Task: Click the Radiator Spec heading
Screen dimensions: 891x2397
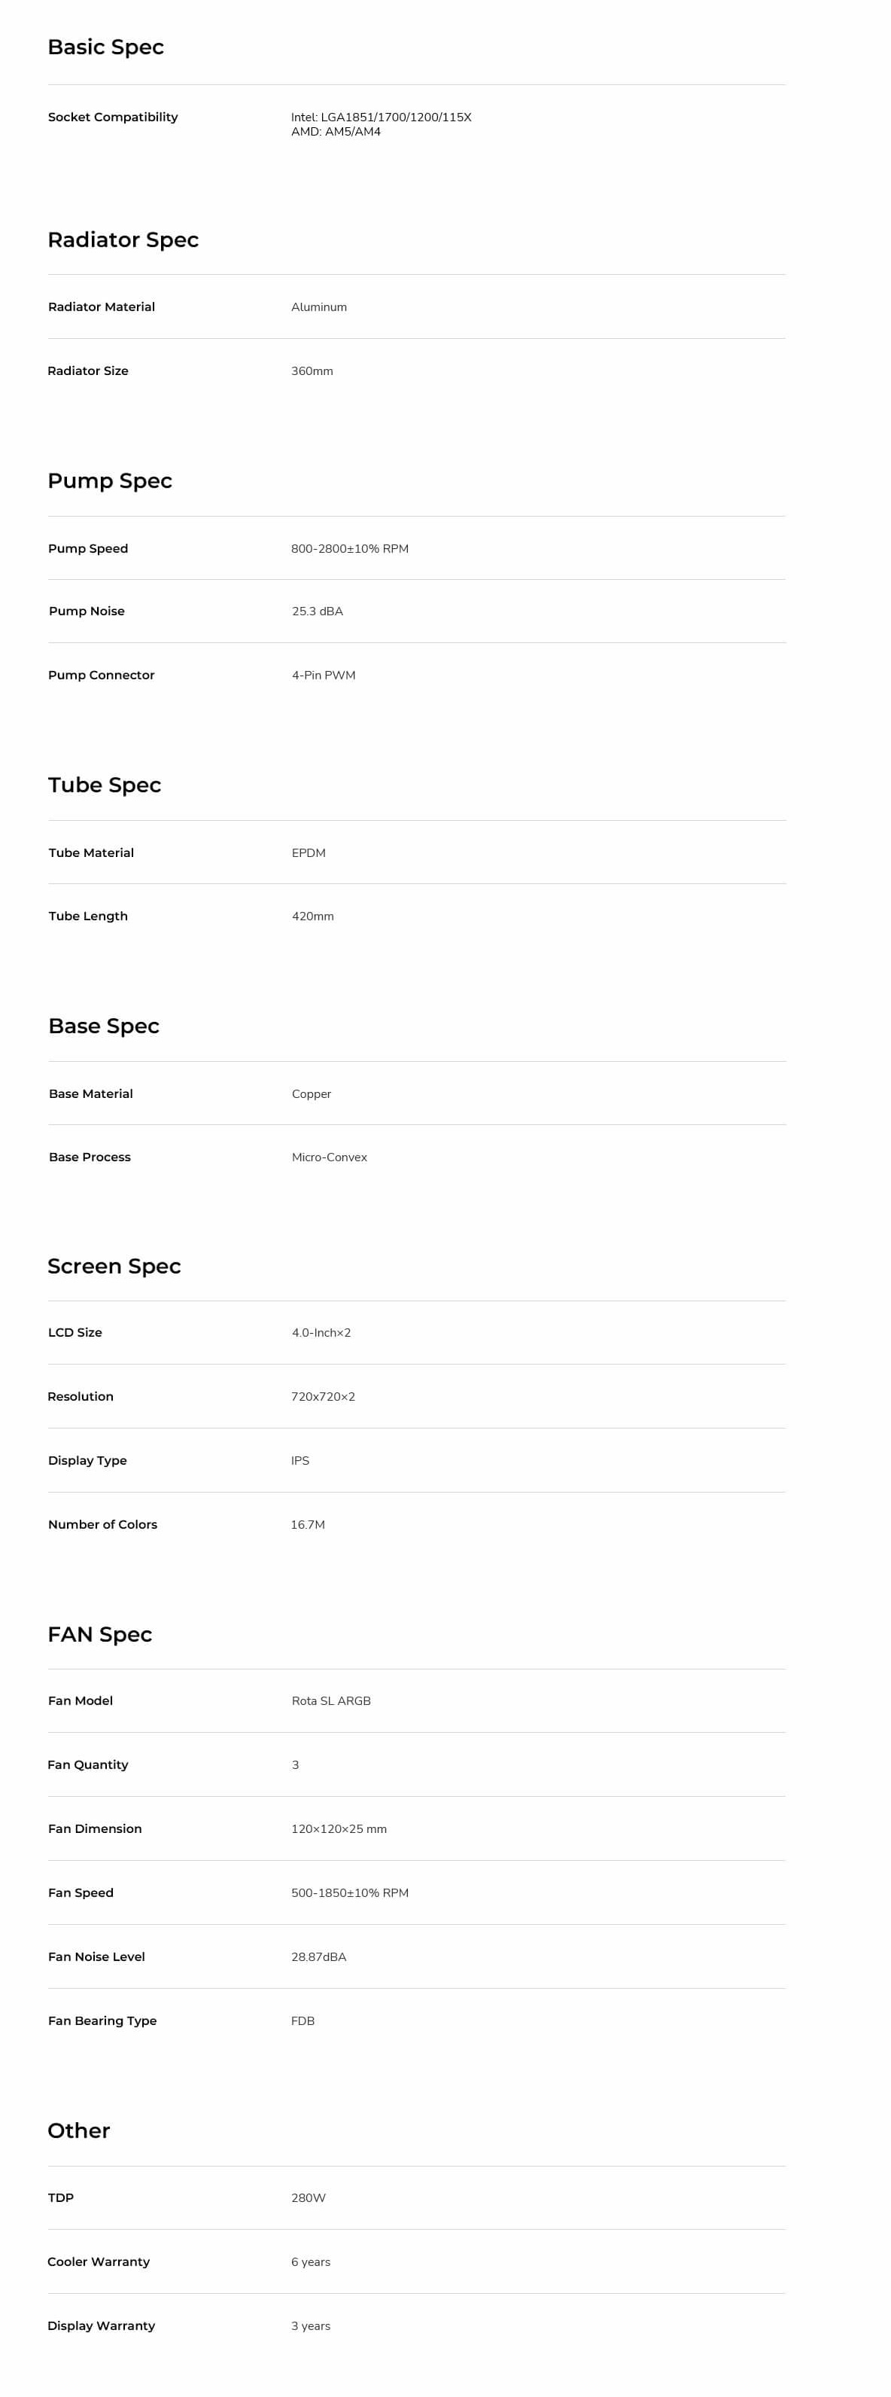Action: 123,239
